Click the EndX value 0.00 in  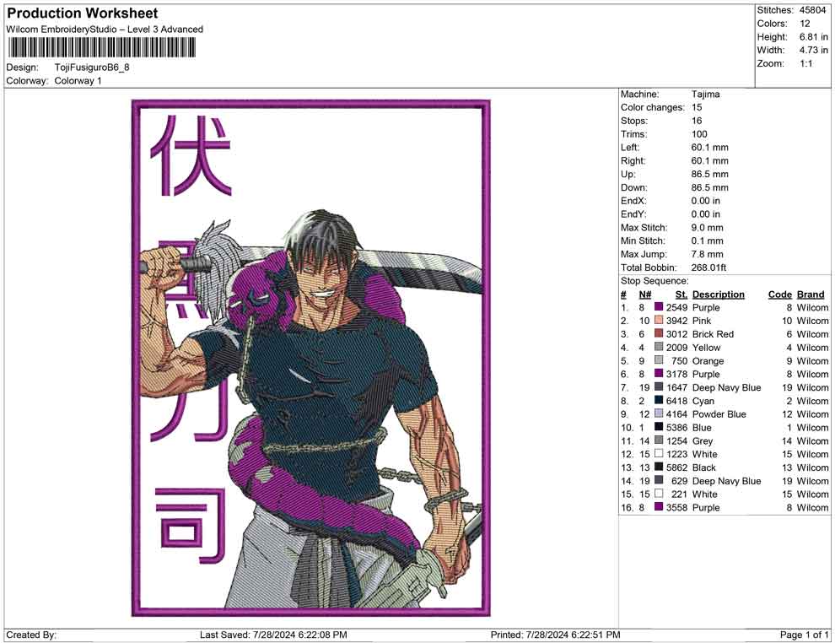click(x=706, y=201)
